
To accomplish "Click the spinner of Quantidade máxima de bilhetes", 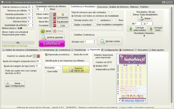I will click(44, 9).
